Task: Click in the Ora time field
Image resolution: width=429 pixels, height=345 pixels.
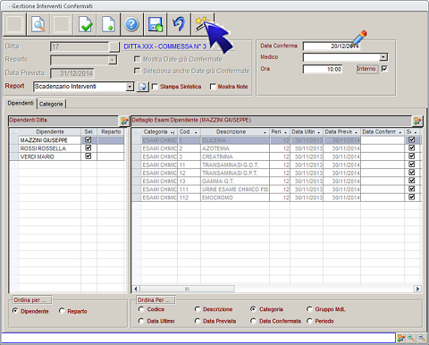Action: coord(323,69)
